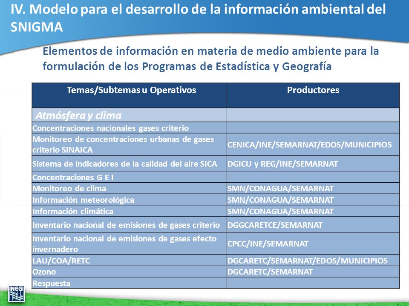This screenshot has width=409, height=306.
Task: Click 'Monitoreo de clima' cell
Action: point(130,188)
